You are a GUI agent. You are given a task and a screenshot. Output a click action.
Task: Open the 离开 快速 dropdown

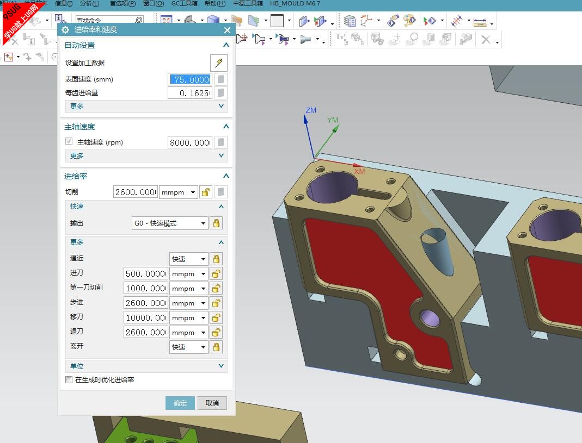[188, 347]
